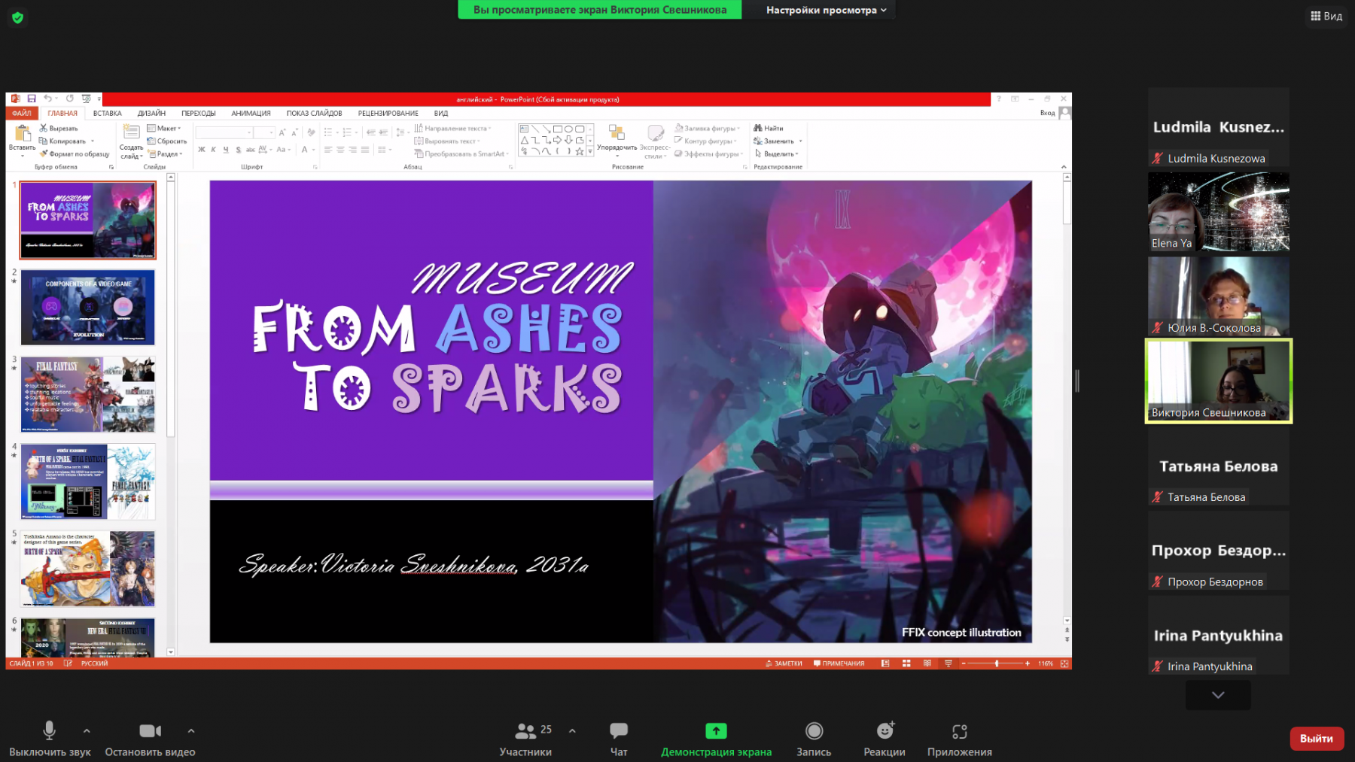This screenshot has height=762, width=1355.
Task: Show more participants with down chevron
Action: 1218,695
